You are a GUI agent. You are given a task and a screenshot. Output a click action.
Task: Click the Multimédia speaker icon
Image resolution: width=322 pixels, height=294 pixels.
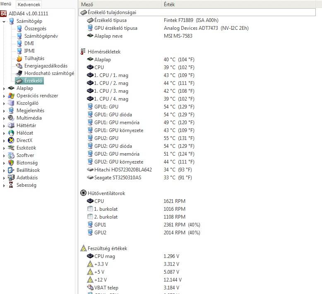11,118
